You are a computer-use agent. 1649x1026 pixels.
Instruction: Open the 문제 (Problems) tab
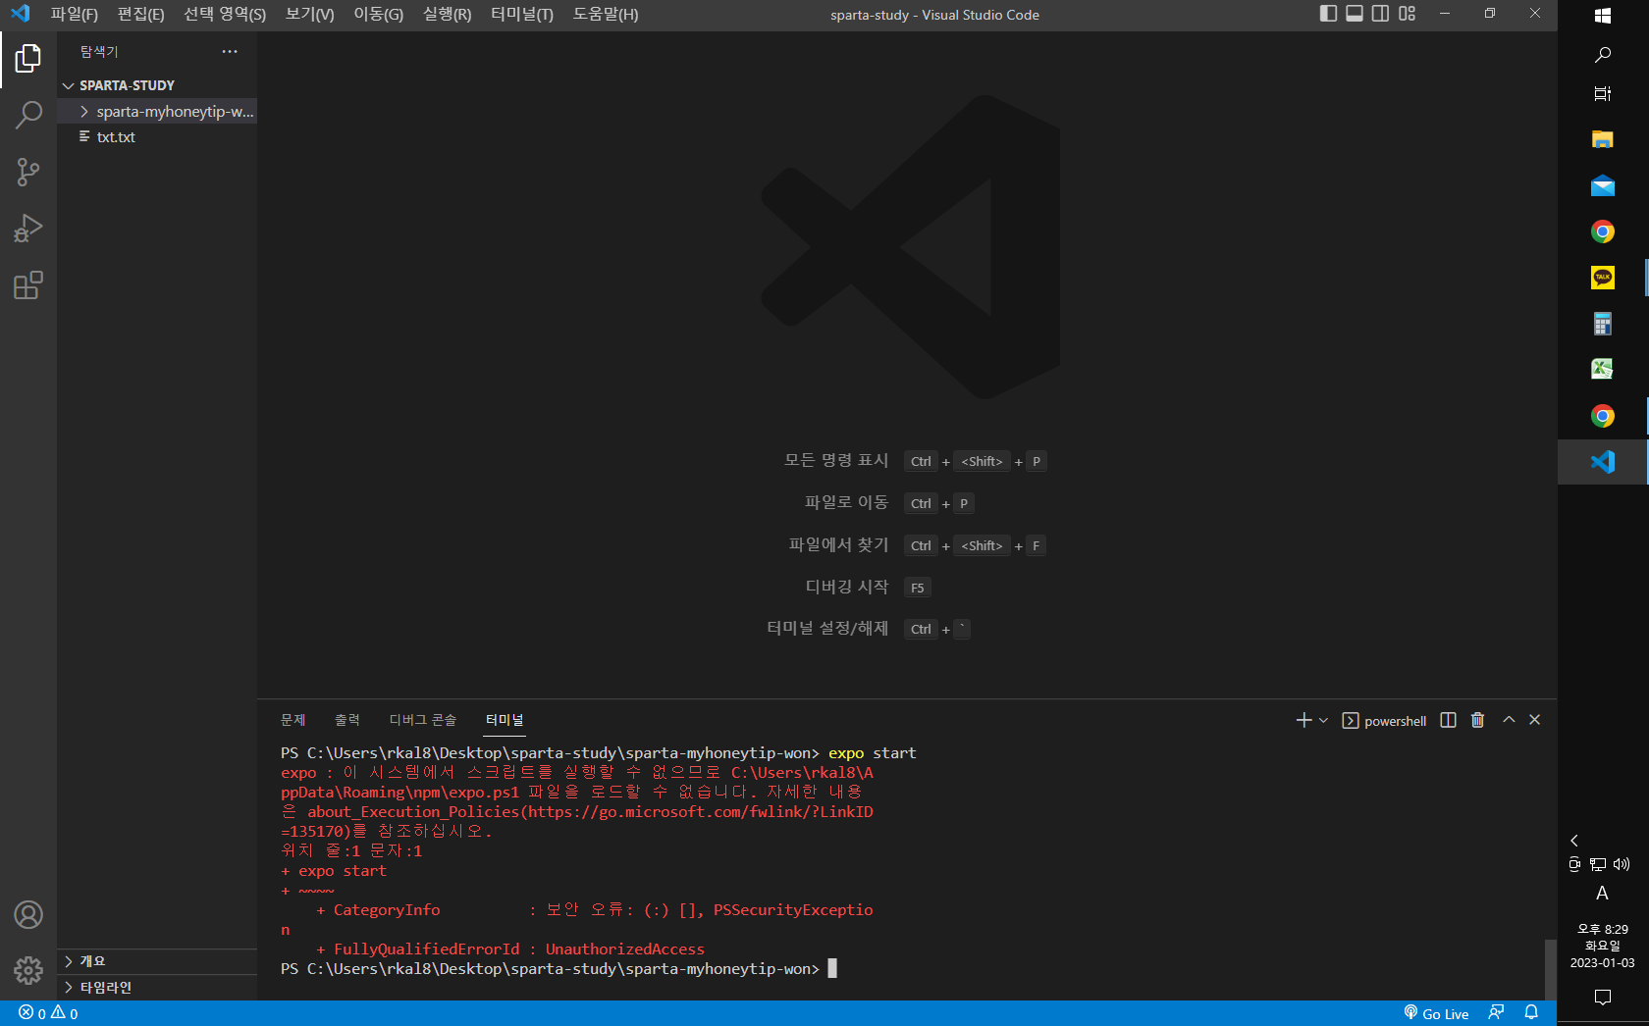293,720
